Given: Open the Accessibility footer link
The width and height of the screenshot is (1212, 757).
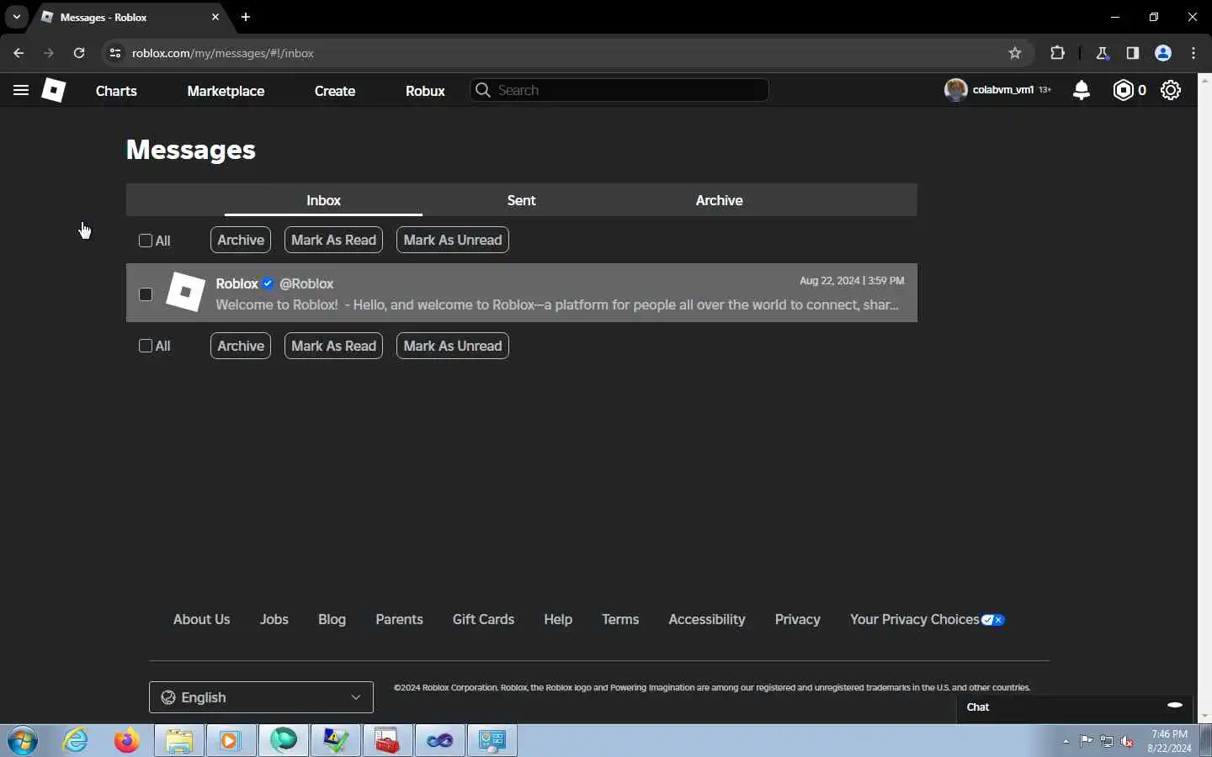Looking at the screenshot, I should 707,619.
